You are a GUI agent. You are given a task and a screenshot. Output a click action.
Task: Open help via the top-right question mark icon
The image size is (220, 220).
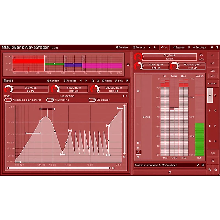[x=217, y=47]
